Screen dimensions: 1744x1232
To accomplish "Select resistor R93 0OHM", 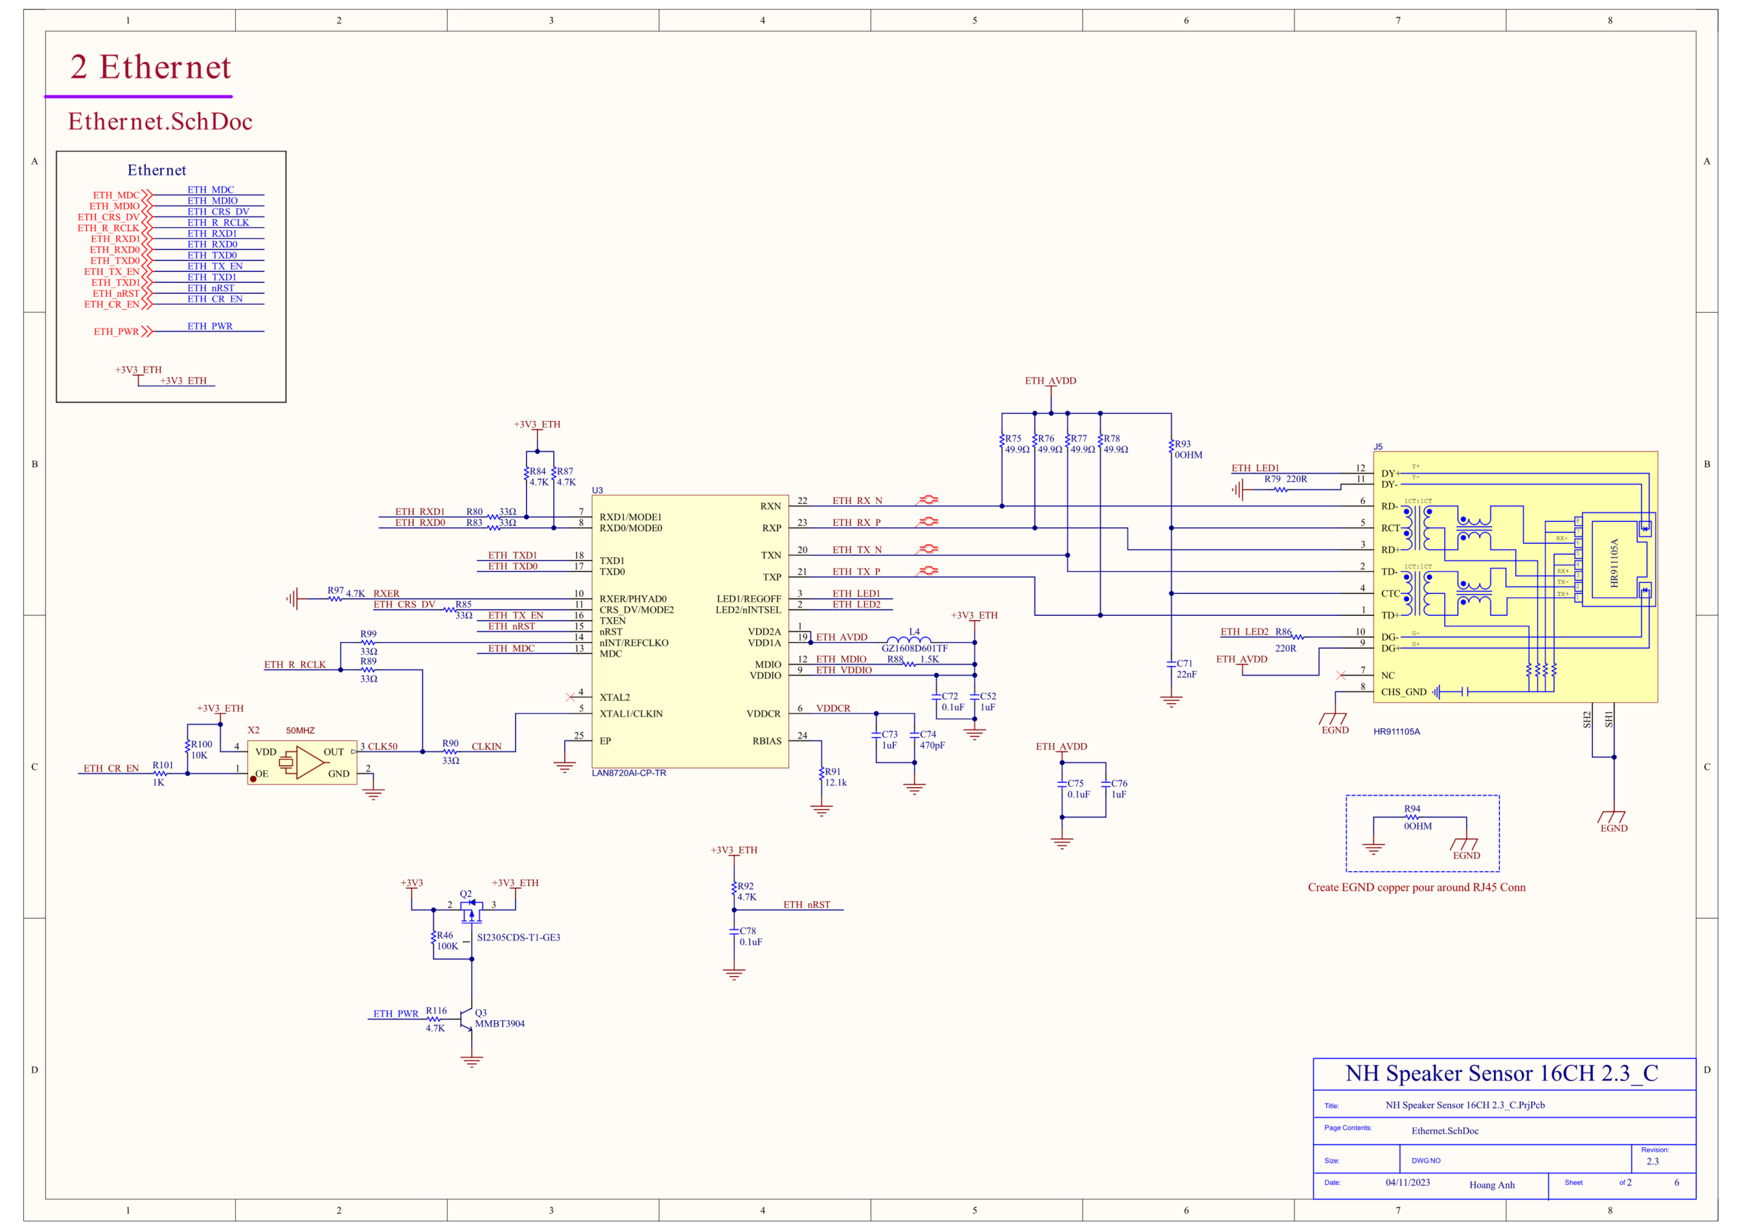I will pos(1171,448).
